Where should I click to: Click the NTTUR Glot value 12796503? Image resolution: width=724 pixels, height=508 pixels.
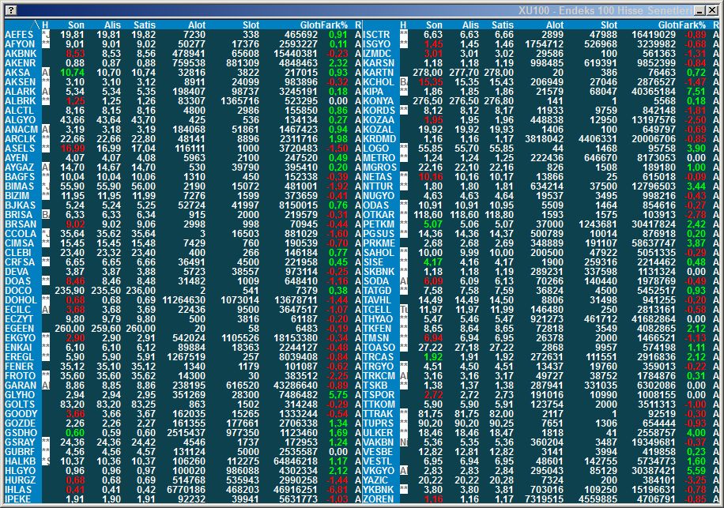point(654,186)
